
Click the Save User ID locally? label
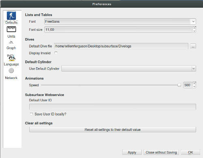point(50,114)
